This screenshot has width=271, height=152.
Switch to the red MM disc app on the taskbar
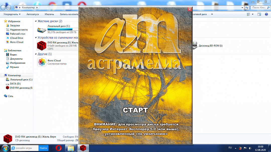tap(83, 148)
